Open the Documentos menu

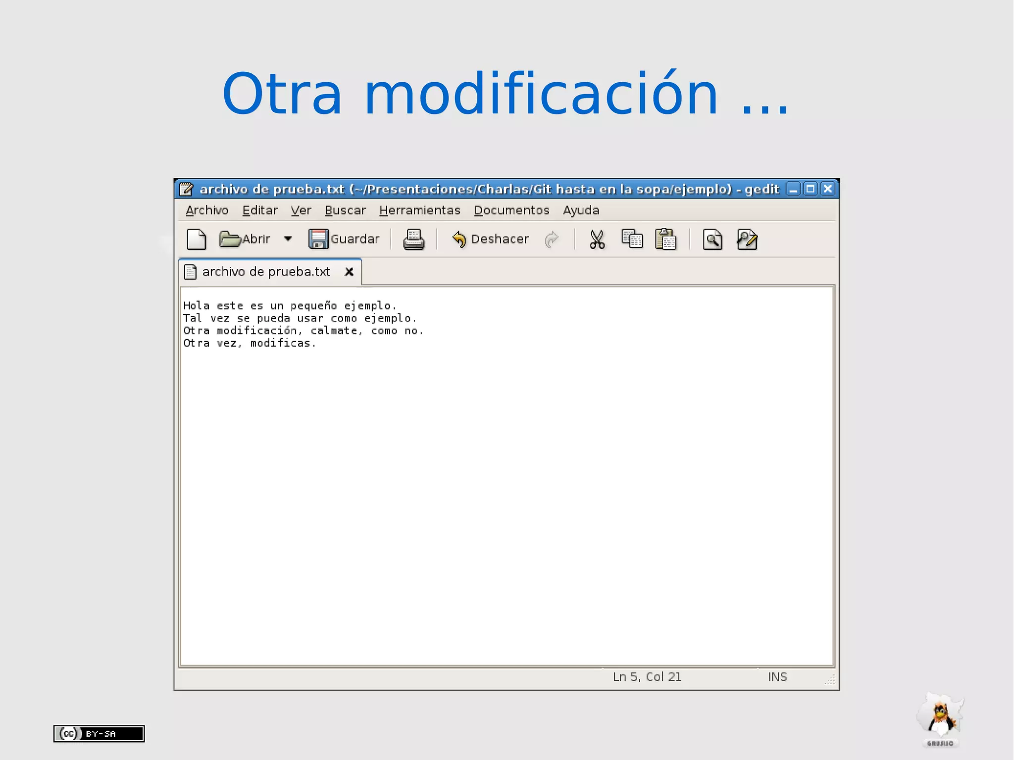[512, 210]
